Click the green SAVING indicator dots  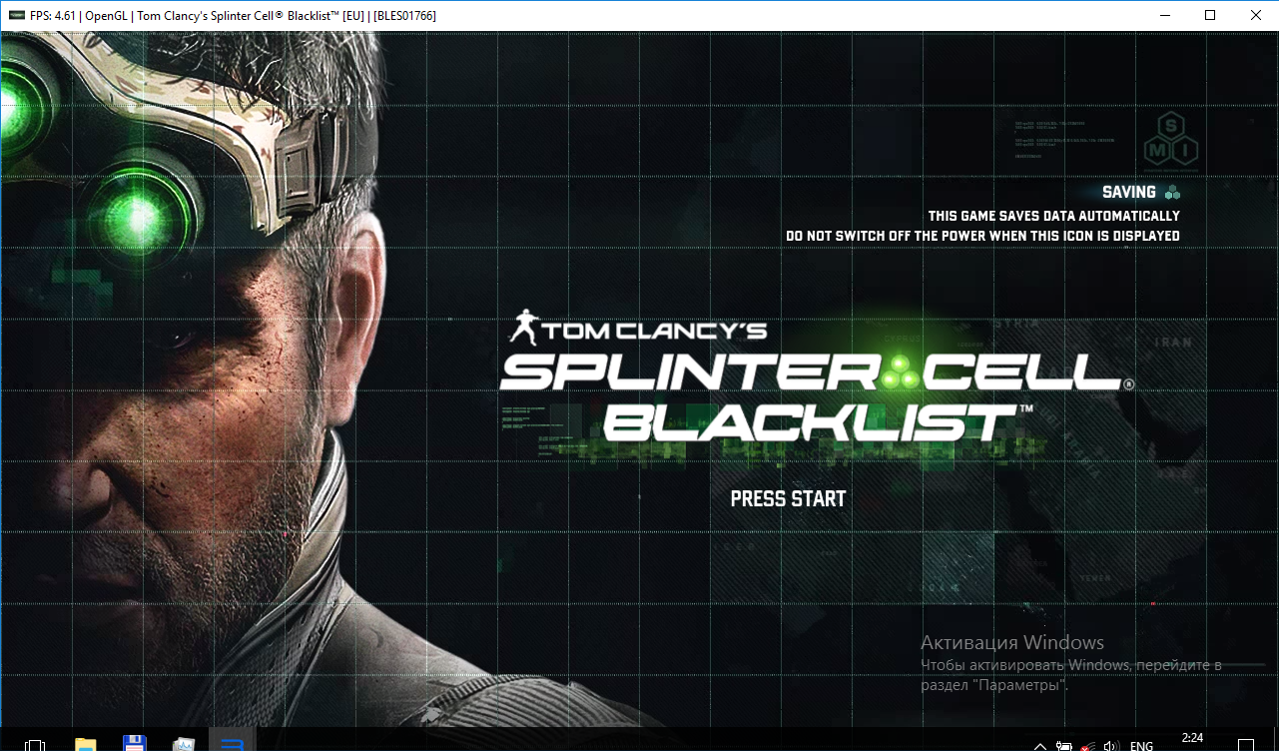click(1172, 193)
